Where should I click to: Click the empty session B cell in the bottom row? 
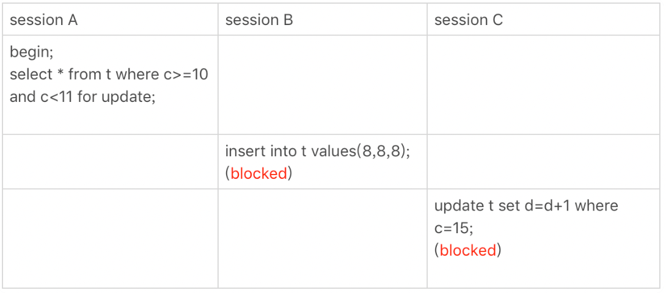pyautogui.click(x=323, y=239)
